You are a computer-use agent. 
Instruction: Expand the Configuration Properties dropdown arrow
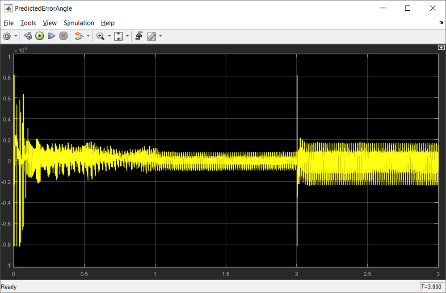pyautogui.click(x=16, y=36)
